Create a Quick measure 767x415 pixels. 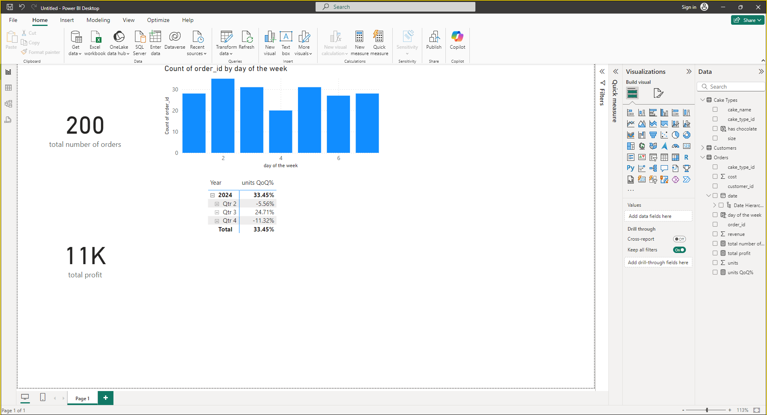pos(379,43)
